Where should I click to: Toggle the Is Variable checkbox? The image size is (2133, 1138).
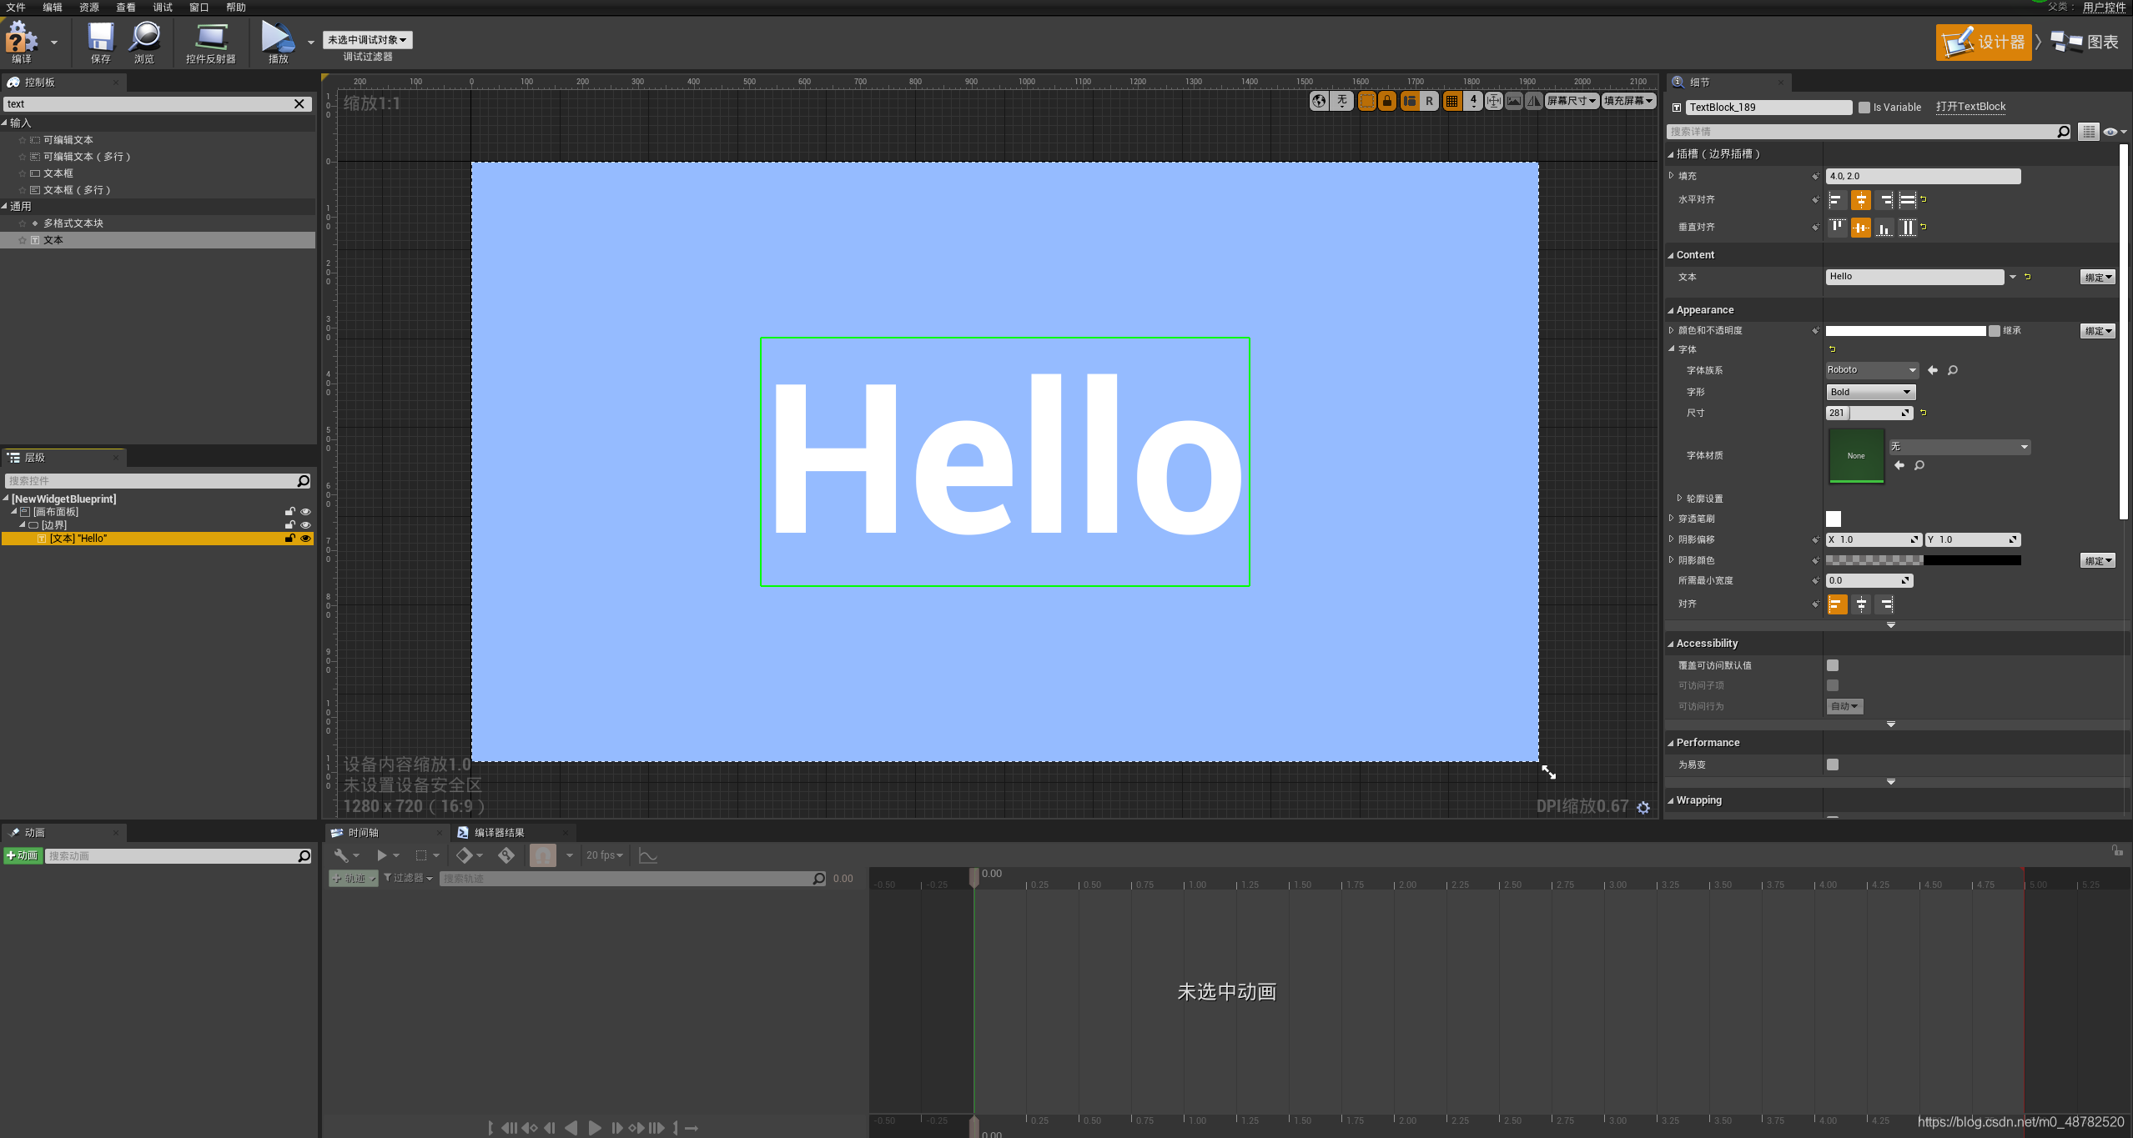(x=1864, y=108)
